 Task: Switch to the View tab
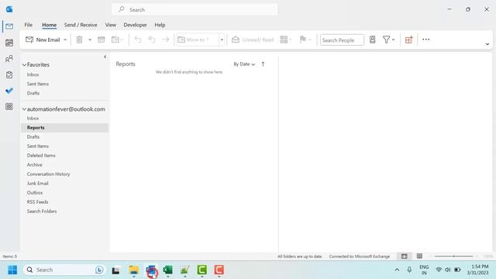click(x=110, y=25)
